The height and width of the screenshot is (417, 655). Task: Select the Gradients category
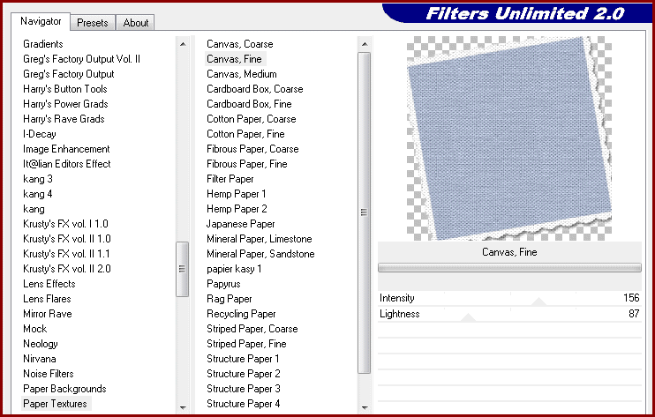pos(43,44)
